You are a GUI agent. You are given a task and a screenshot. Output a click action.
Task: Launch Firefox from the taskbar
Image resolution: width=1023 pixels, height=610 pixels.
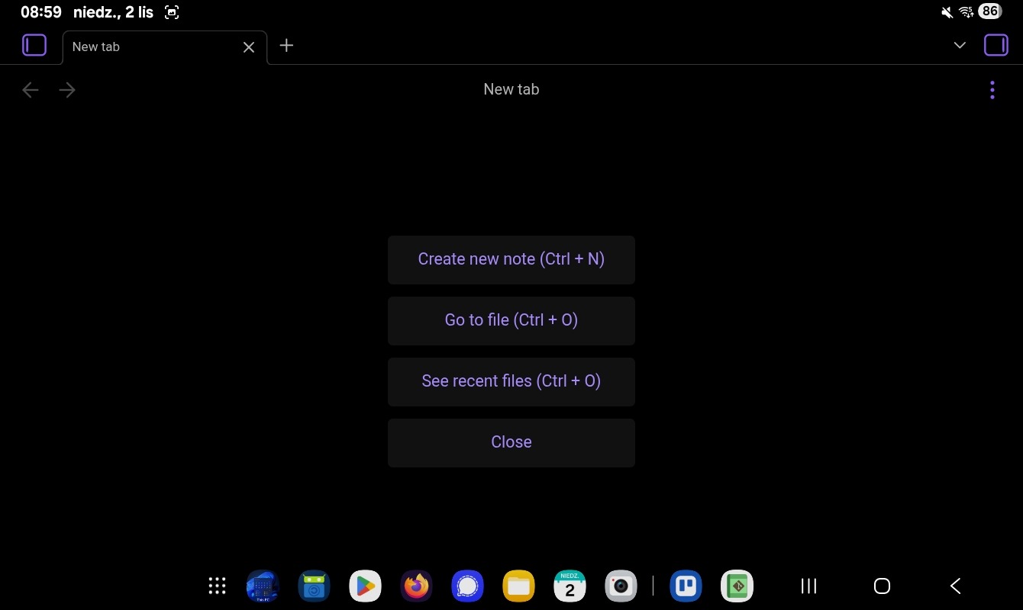pos(416,586)
